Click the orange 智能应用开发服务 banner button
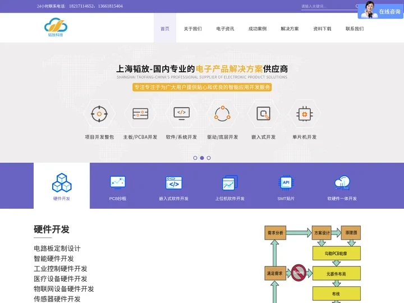This screenshot has height=303, width=404. (202, 87)
